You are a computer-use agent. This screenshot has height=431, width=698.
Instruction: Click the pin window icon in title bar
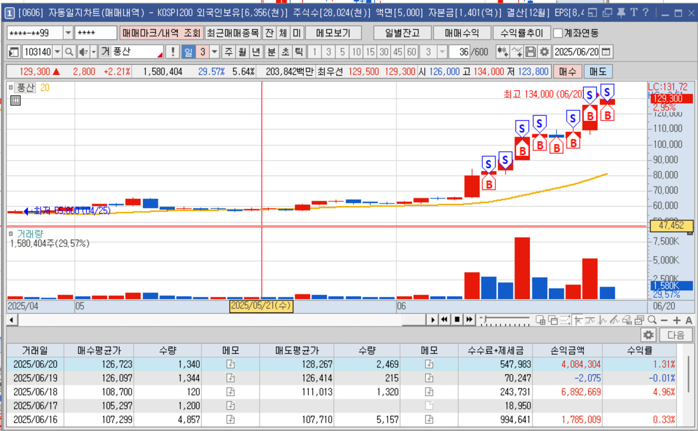coord(621,13)
